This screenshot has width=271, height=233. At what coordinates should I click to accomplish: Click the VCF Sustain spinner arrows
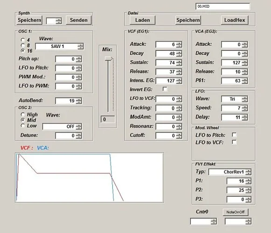click(x=179, y=62)
